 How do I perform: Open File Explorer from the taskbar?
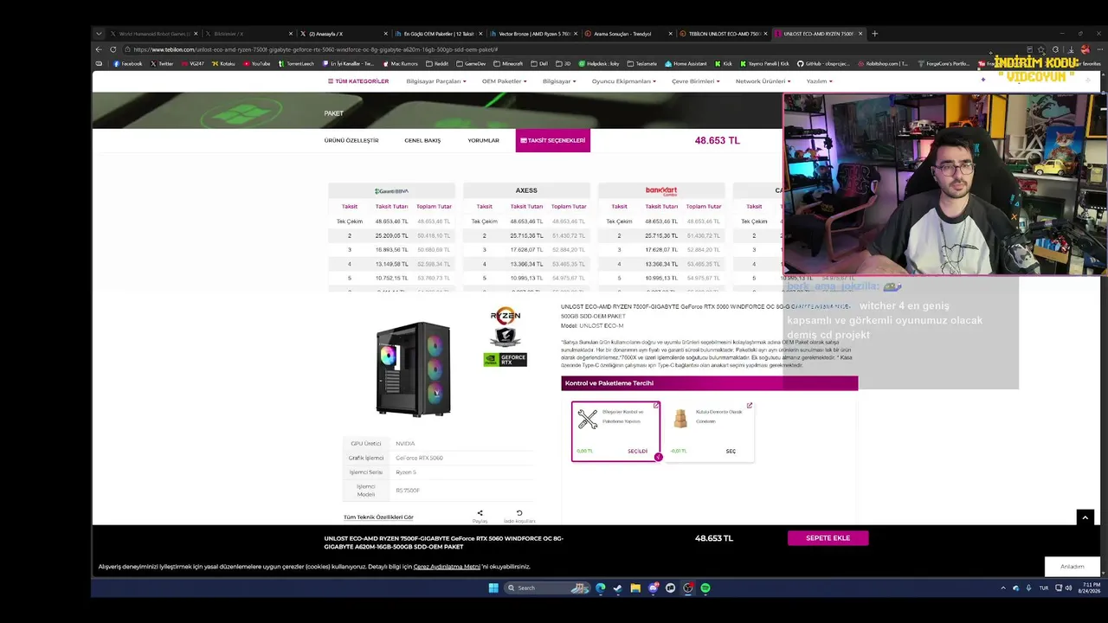coord(635,588)
